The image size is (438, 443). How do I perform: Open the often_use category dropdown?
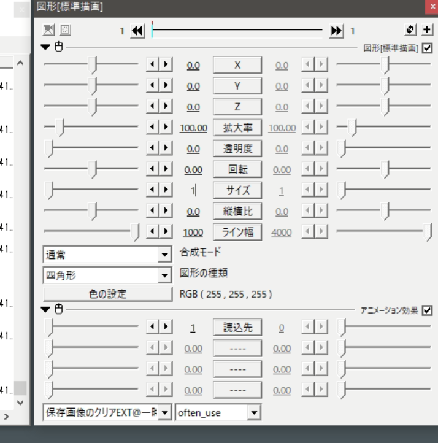point(218,412)
